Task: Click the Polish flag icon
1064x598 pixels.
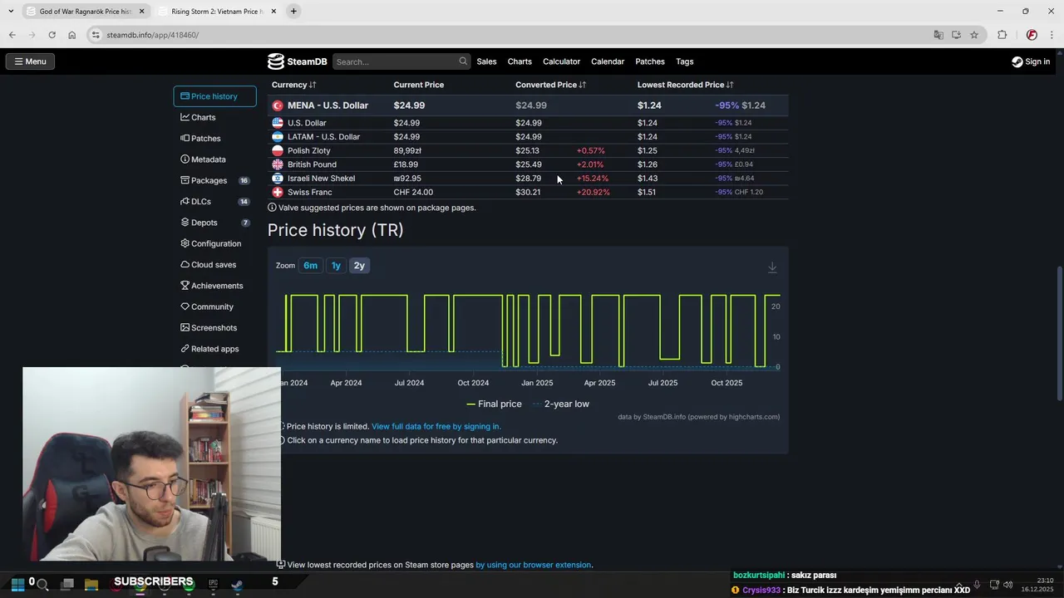Action: (278, 151)
